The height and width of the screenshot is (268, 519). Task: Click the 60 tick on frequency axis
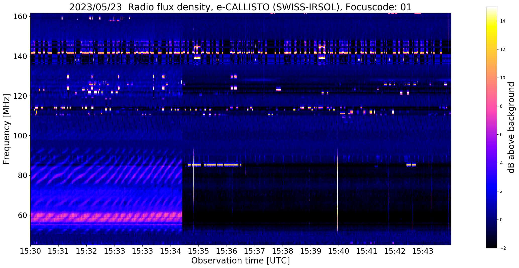pyautogui.click(x=22, y=215)
